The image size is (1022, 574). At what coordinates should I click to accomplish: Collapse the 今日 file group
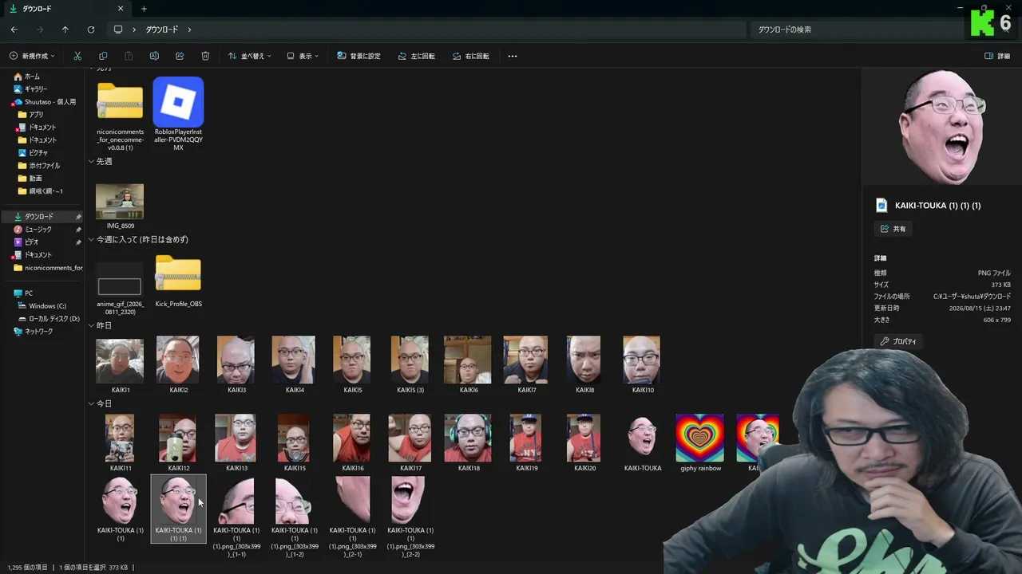91,403
